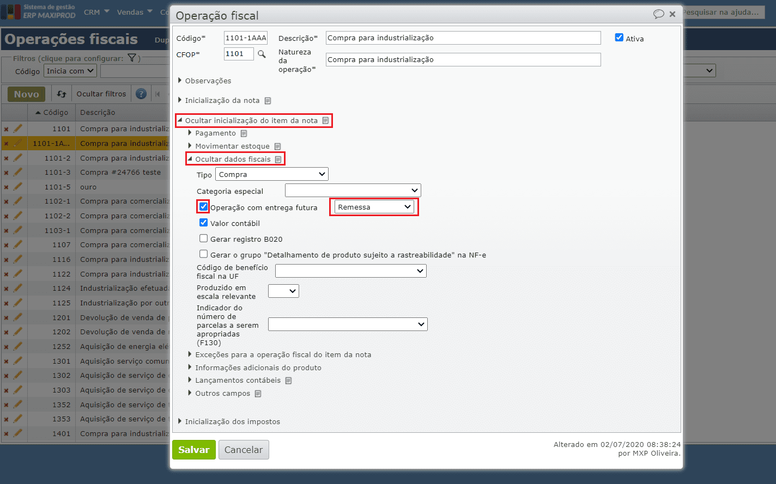Toggle the Ativa checkbox

619,38
